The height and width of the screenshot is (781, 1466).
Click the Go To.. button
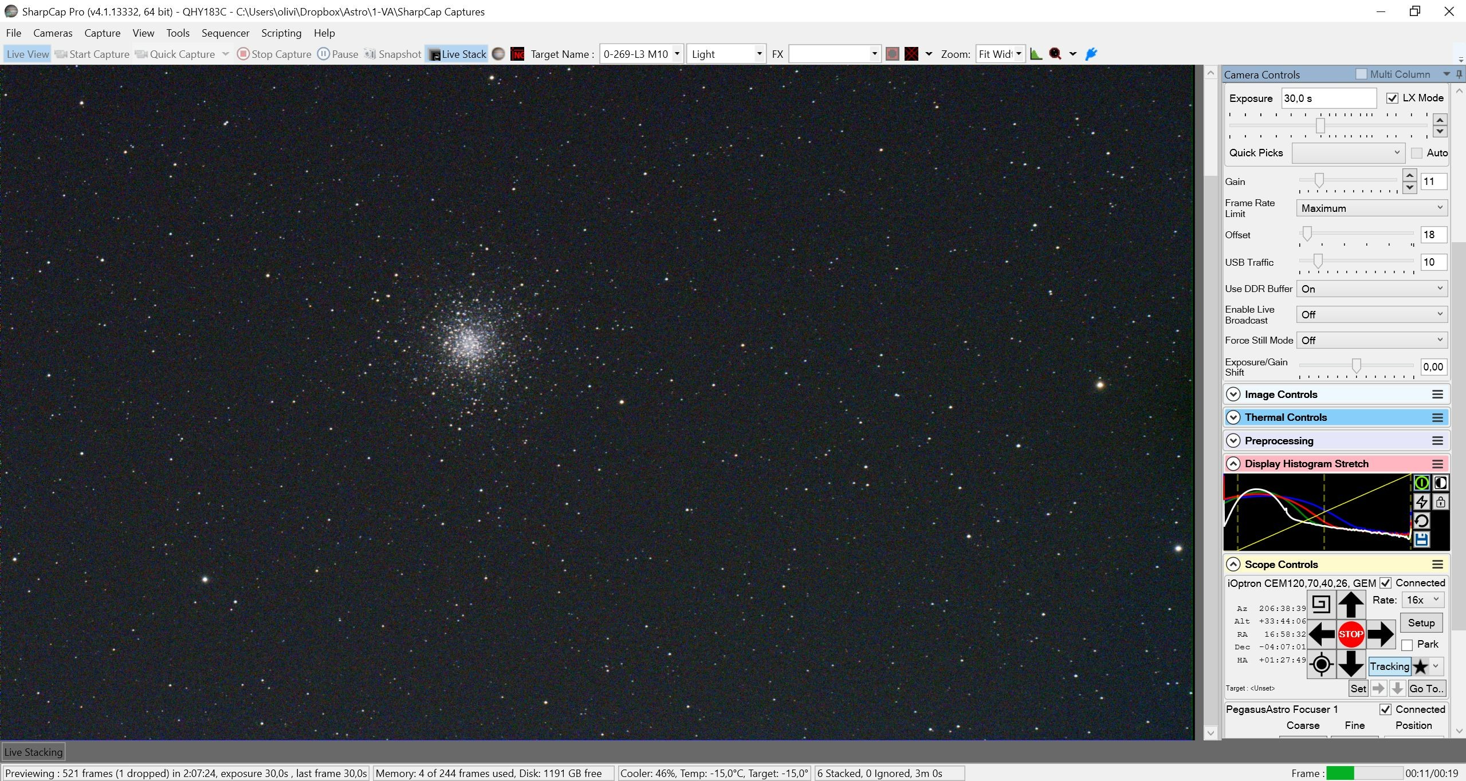pos(1426,688)
